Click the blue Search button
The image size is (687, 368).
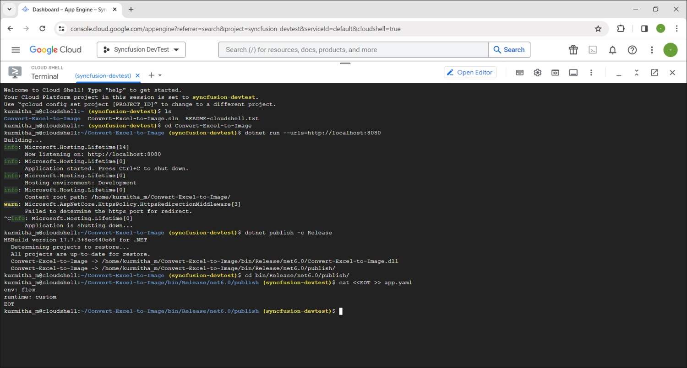click(509, 50)
